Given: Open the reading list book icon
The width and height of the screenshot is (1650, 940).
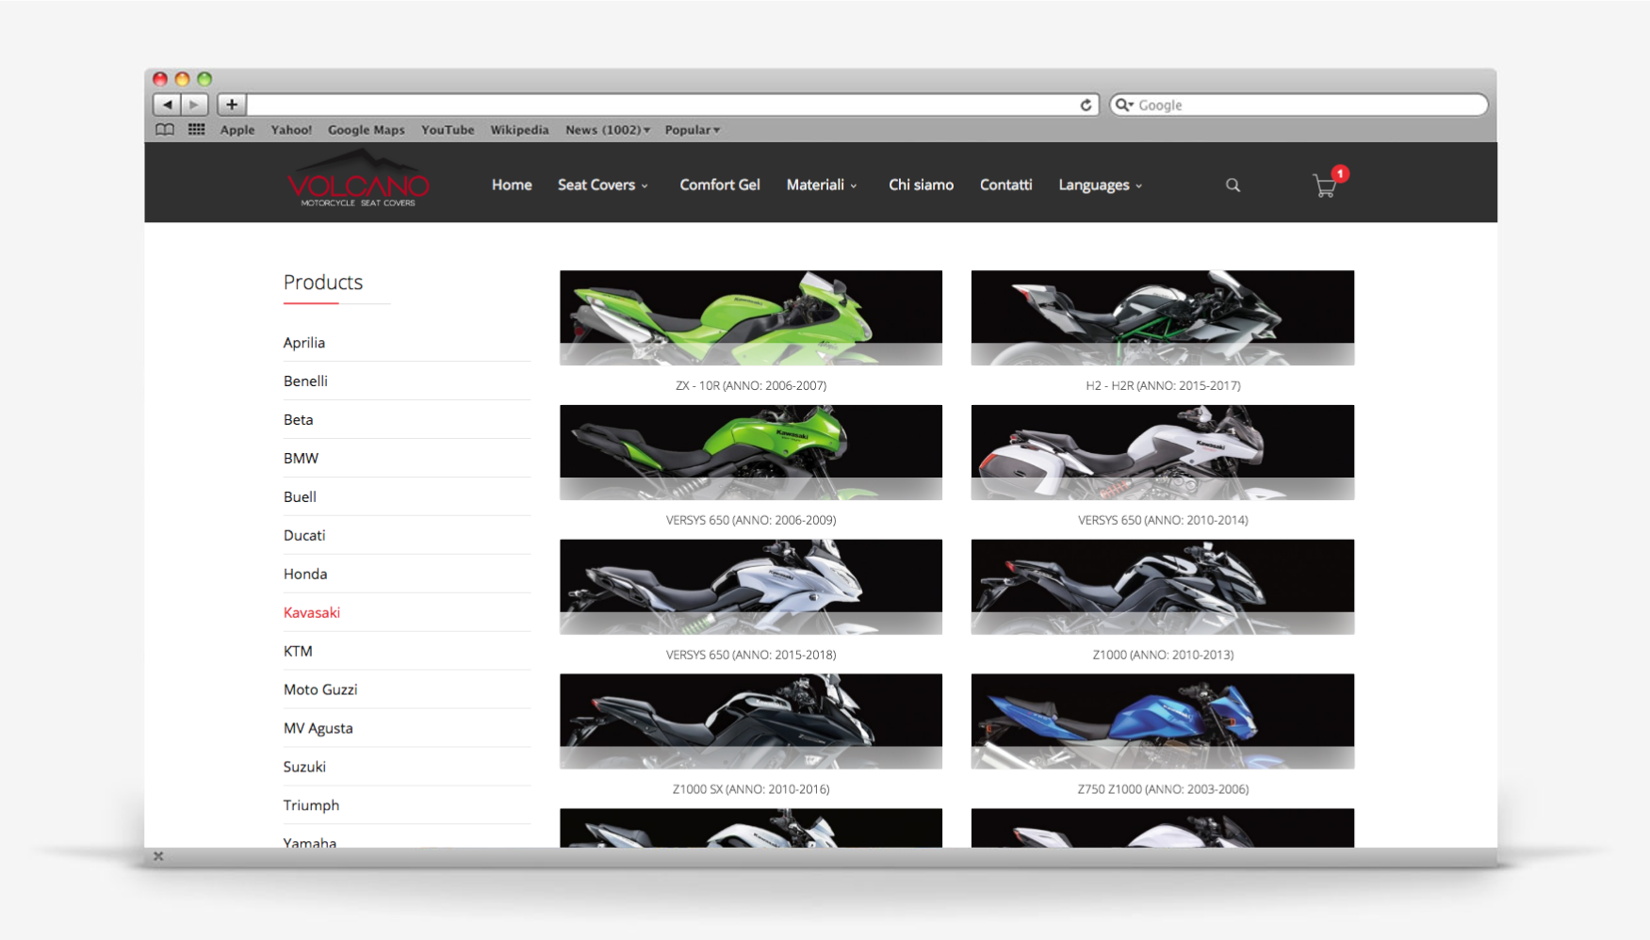Looking at the screenshot, I should 165,130.
